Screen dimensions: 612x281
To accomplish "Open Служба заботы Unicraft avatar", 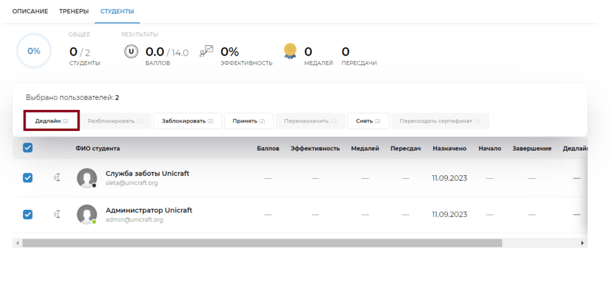I will 87,178.
